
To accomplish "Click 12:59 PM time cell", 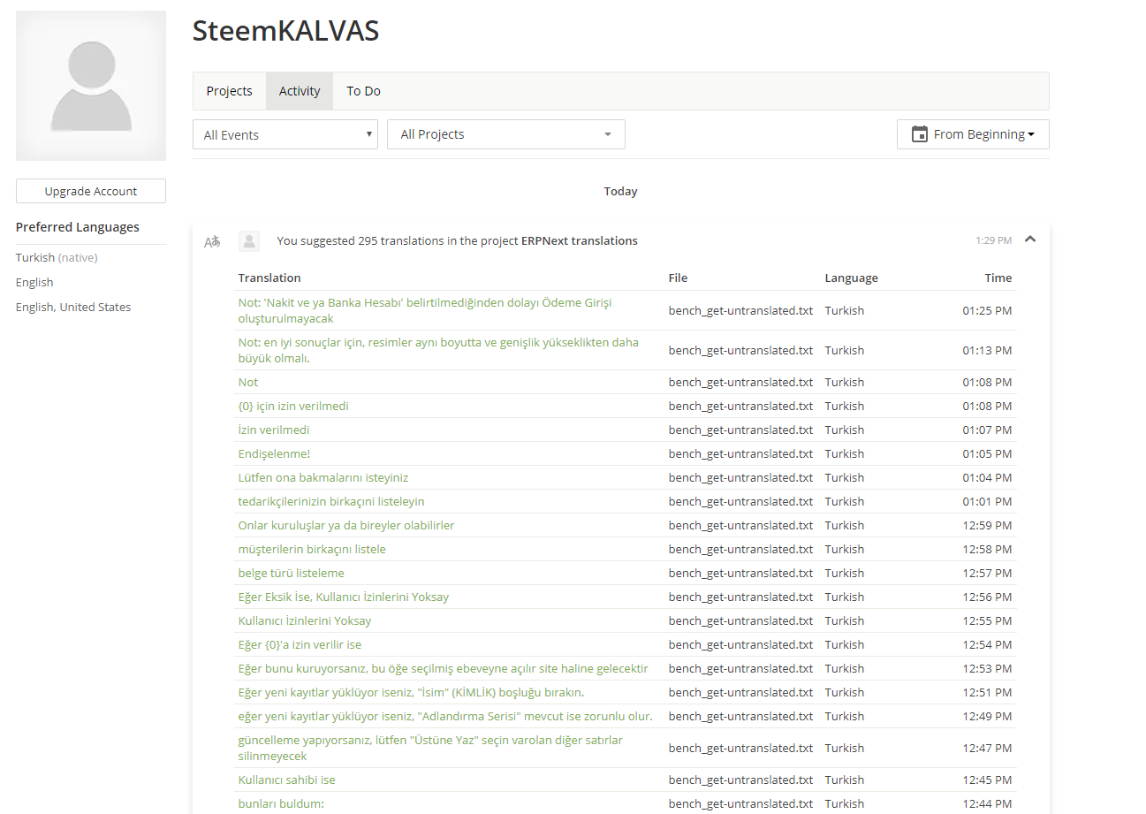I will pyautogui.click(x=987, y=525).
